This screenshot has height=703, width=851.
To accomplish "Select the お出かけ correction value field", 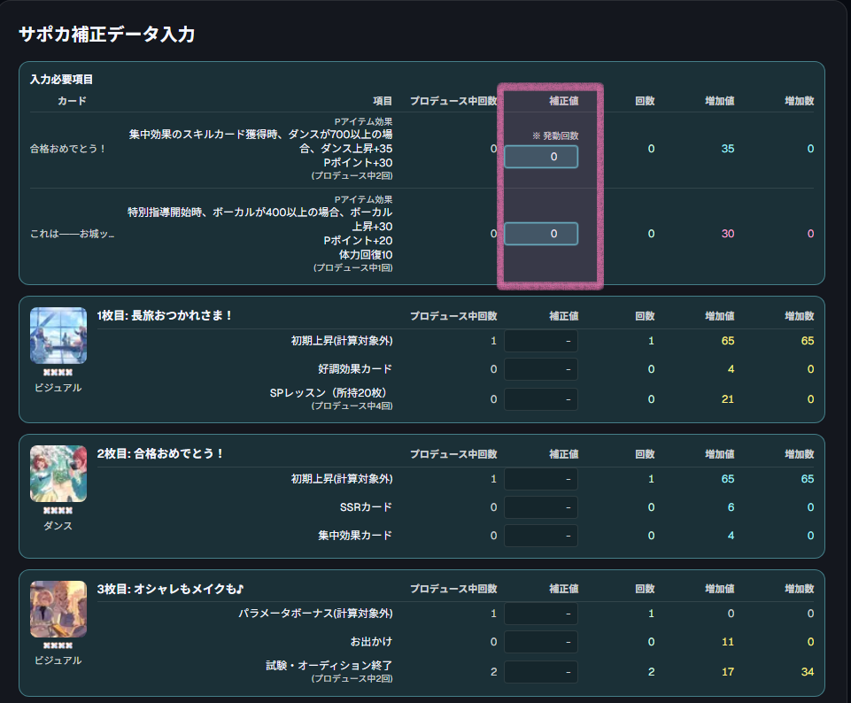I will tap(541, 641).
